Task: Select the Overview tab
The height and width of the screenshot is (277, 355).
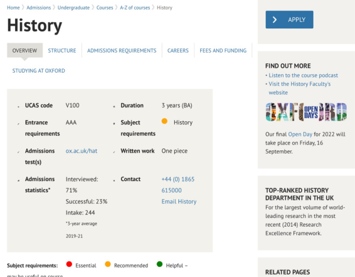Action: tap(25, 50)
